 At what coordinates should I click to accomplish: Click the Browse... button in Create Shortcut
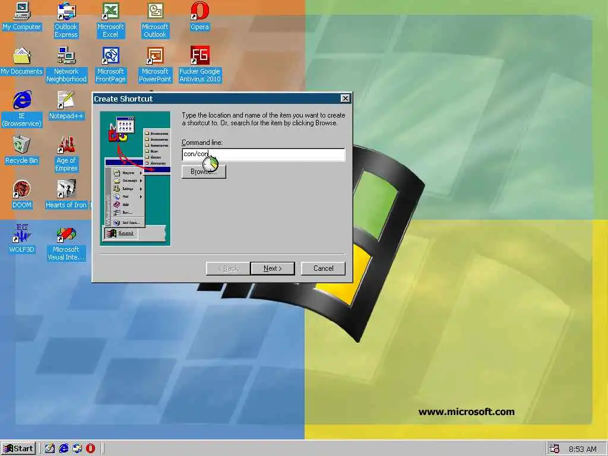point(204,172)
